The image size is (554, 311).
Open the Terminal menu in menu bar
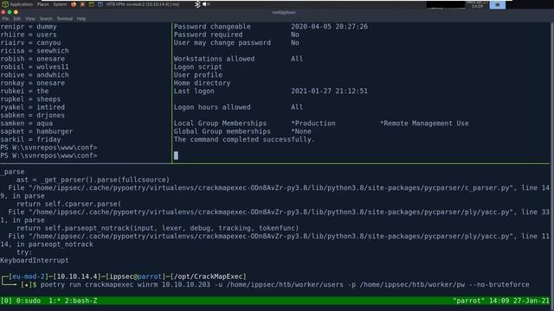64,19
